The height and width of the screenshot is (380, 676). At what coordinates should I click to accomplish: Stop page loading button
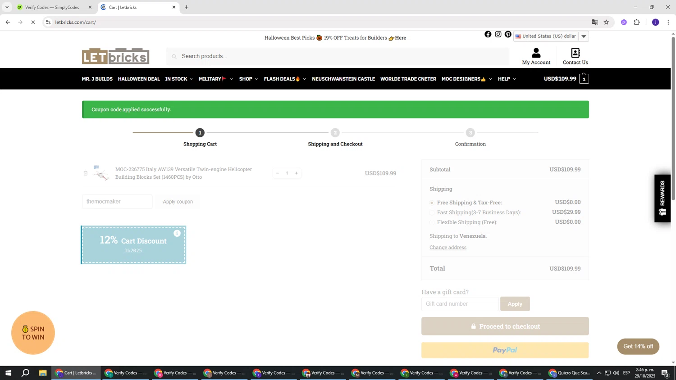(x=33, y=22)
